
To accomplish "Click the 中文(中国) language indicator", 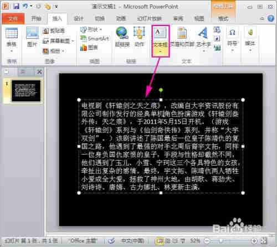I will coord(133,241).
